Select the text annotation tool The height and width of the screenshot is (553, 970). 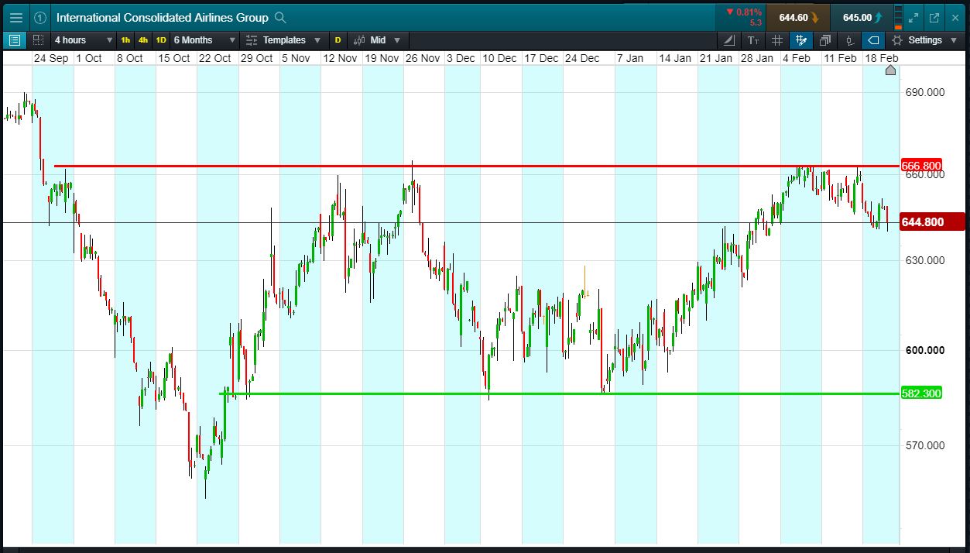pos(753,40)
